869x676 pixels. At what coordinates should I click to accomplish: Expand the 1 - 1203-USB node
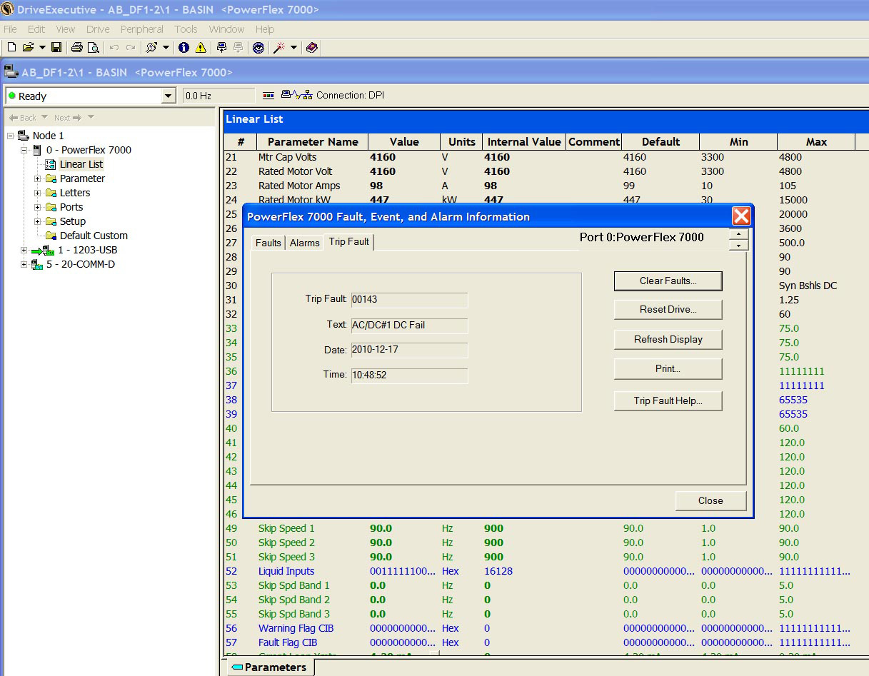[24, 250]
